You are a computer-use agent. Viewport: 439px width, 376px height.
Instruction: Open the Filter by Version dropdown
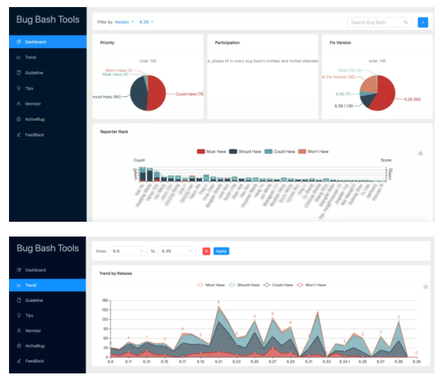point(124,22)
